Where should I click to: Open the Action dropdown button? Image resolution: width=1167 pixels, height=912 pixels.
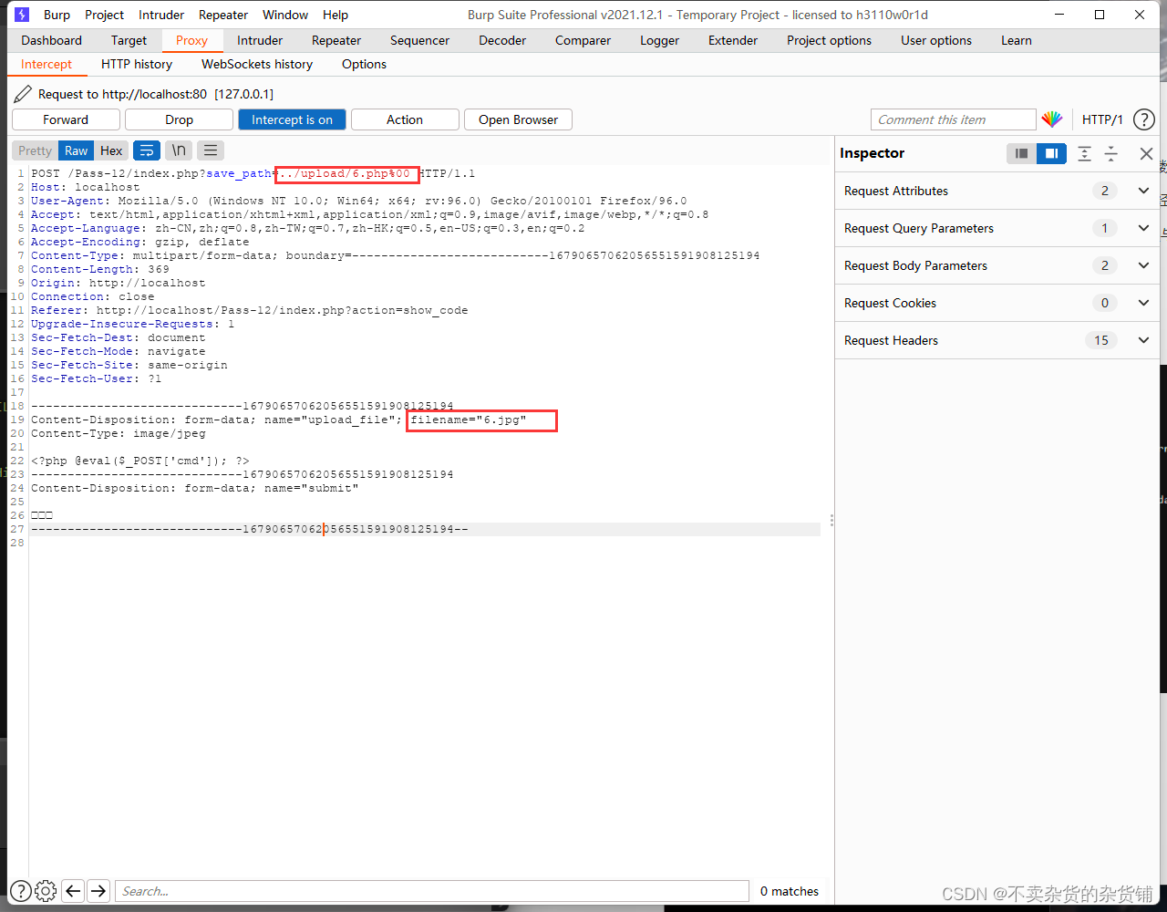point(405,119)
